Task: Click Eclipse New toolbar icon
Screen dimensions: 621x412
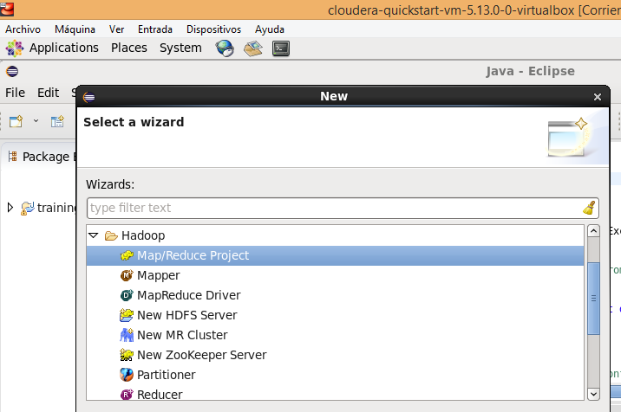Action: pyautogui.click(x=16, y=121)
